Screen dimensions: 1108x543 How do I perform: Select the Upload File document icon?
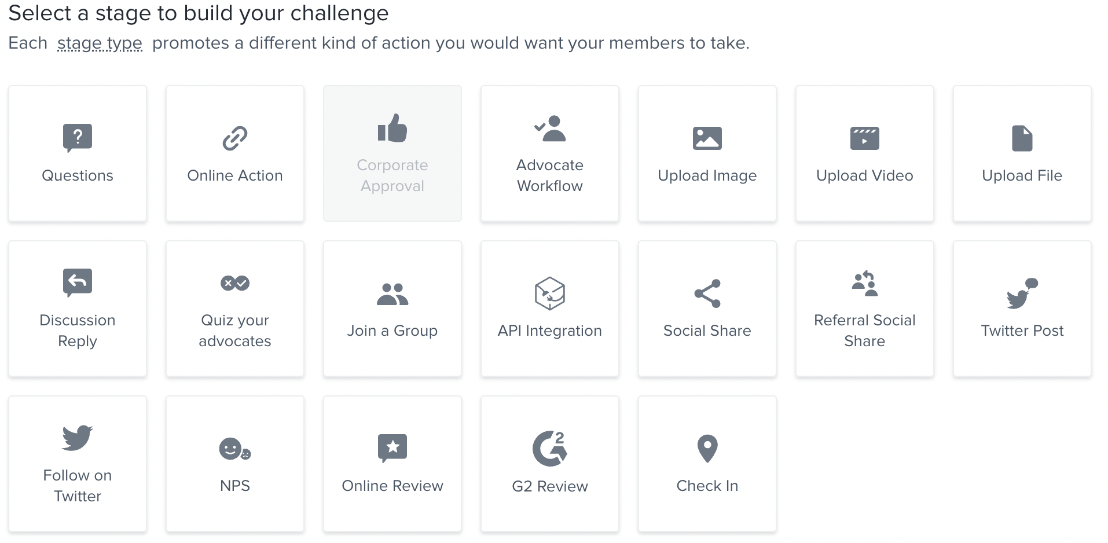click(x=1022, y=138)
